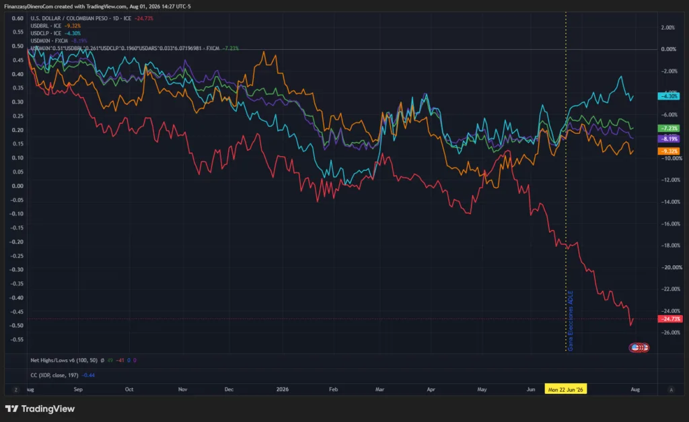Image resolution: width=689 pixels, height=422 pixels.
Task: Select the USDCLP - ICE legend row
Action: pos(55,34)
